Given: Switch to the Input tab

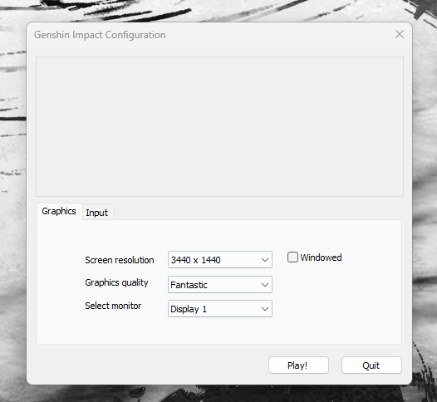Looking at the screenshot, I should (x=98, y=213).
